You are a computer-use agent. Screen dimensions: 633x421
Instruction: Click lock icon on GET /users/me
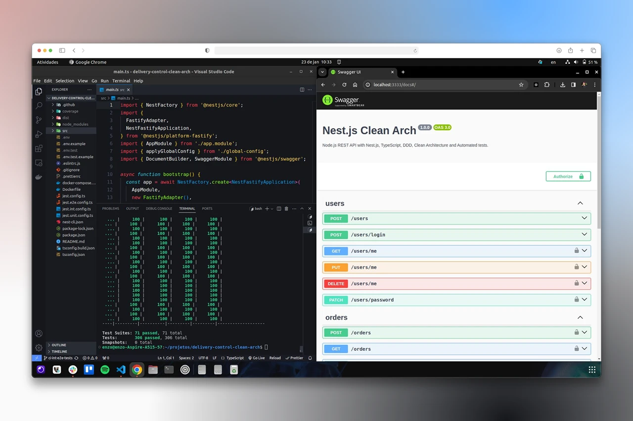[577, 251]
